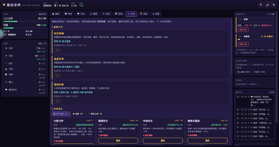Toggle night mode with the moon icon
This screenshot has width=279, height=147.
click(267, 5)
